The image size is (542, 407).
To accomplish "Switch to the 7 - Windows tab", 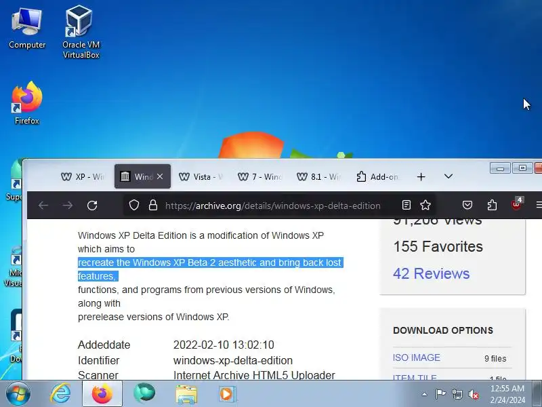I will coord(260,177).
